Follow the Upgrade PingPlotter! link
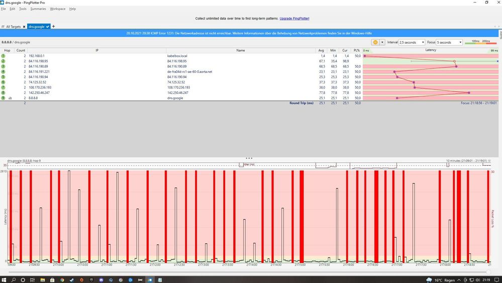This screenshot has height=283, width=502. [294, 19]
